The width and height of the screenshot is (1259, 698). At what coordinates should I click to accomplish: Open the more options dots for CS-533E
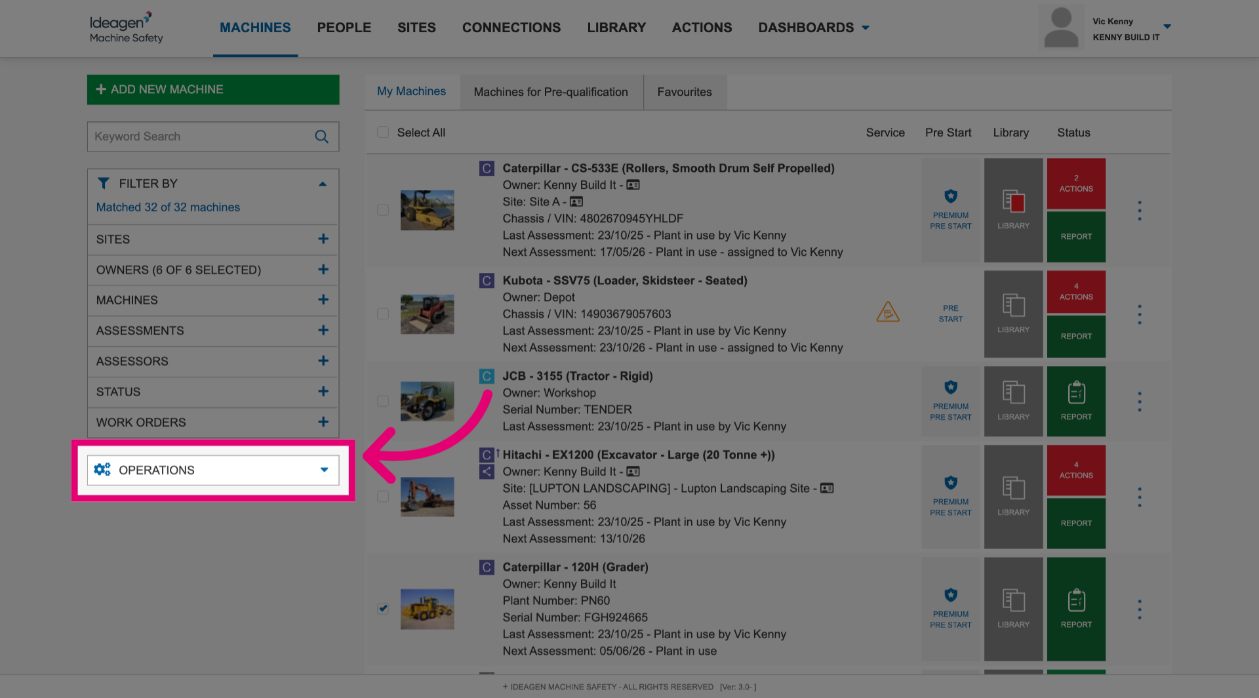[1140, 211]
